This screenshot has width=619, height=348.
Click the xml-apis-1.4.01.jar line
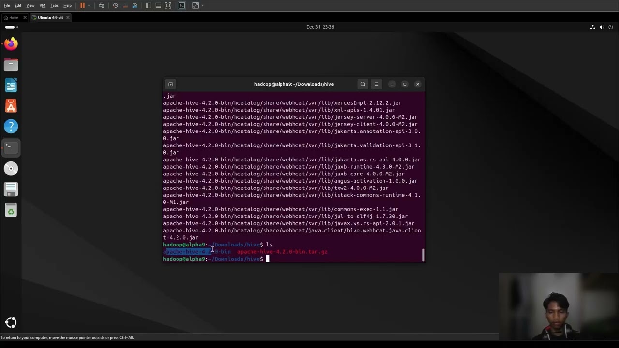tap(279, 110)
